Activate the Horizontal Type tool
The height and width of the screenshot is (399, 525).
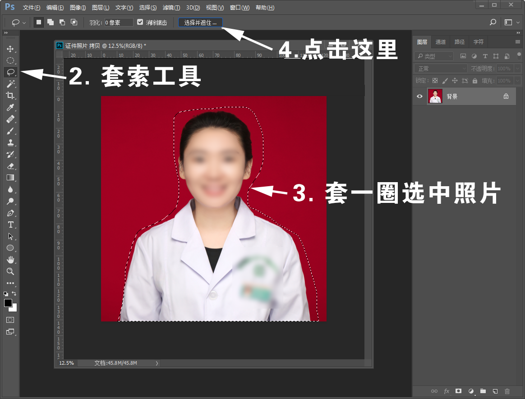tap(10, 225)
